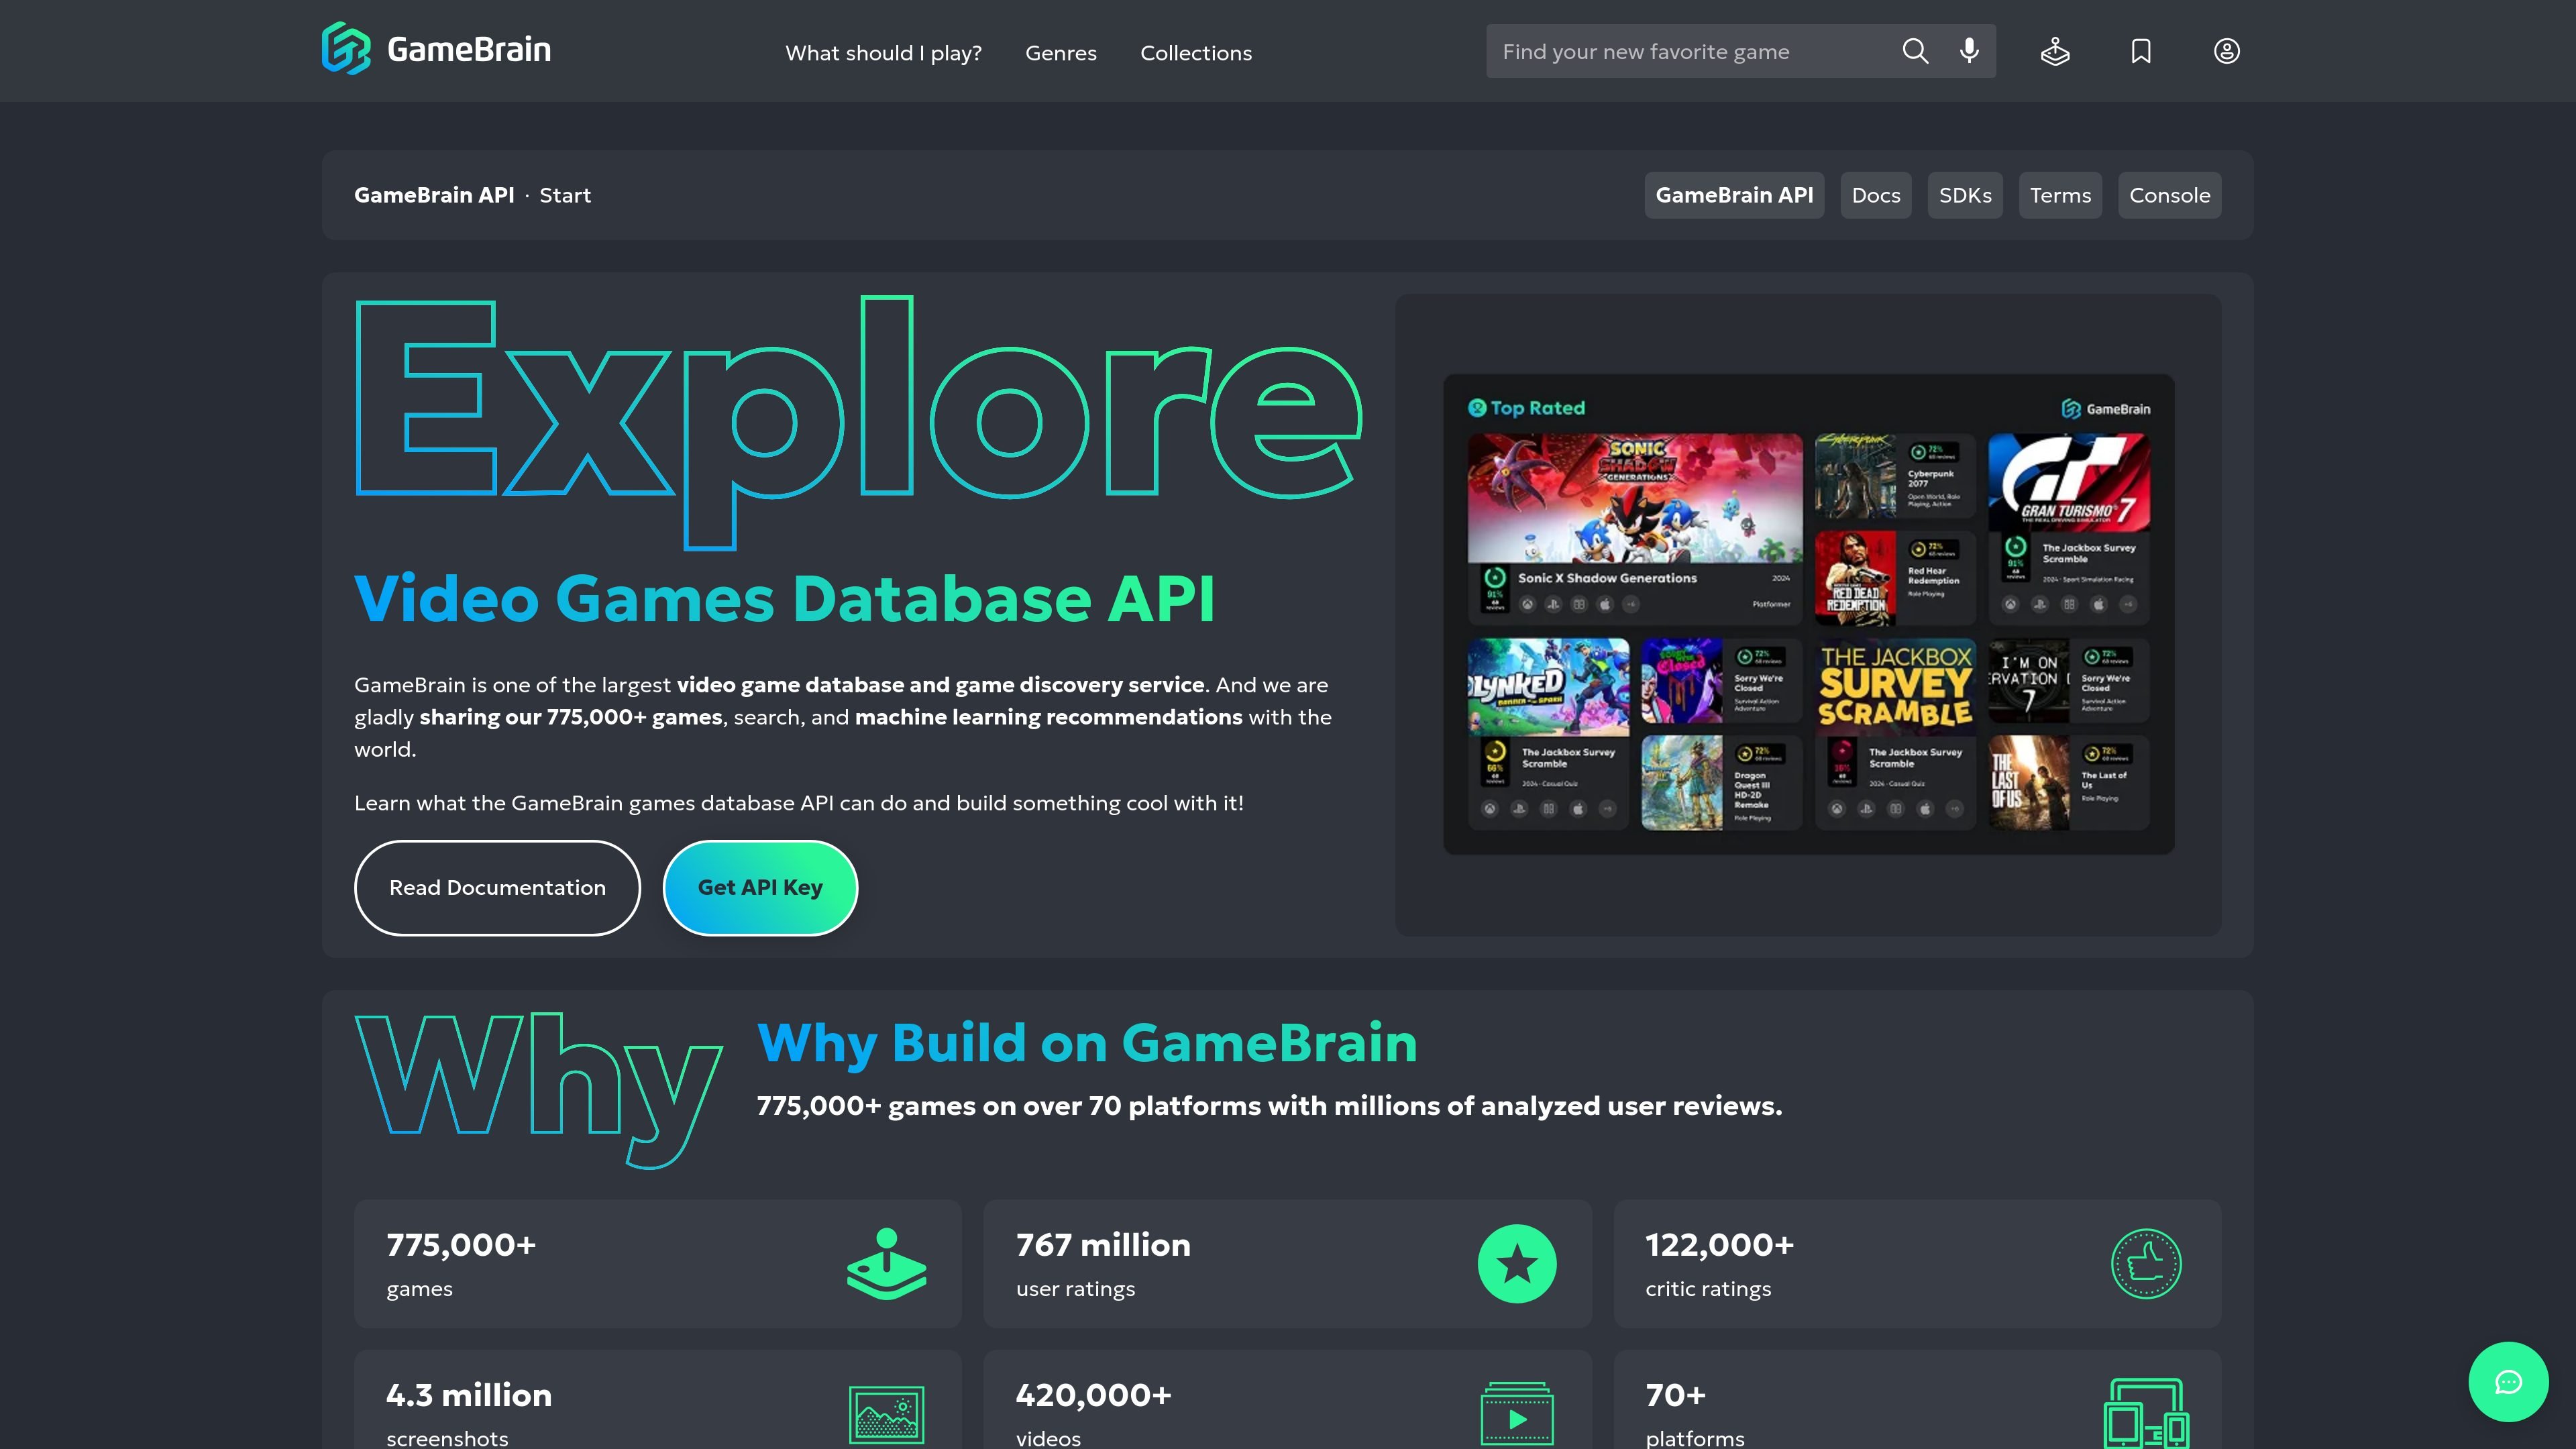
Task: Open 'What should I play?' menu
Action: [883, 53]
